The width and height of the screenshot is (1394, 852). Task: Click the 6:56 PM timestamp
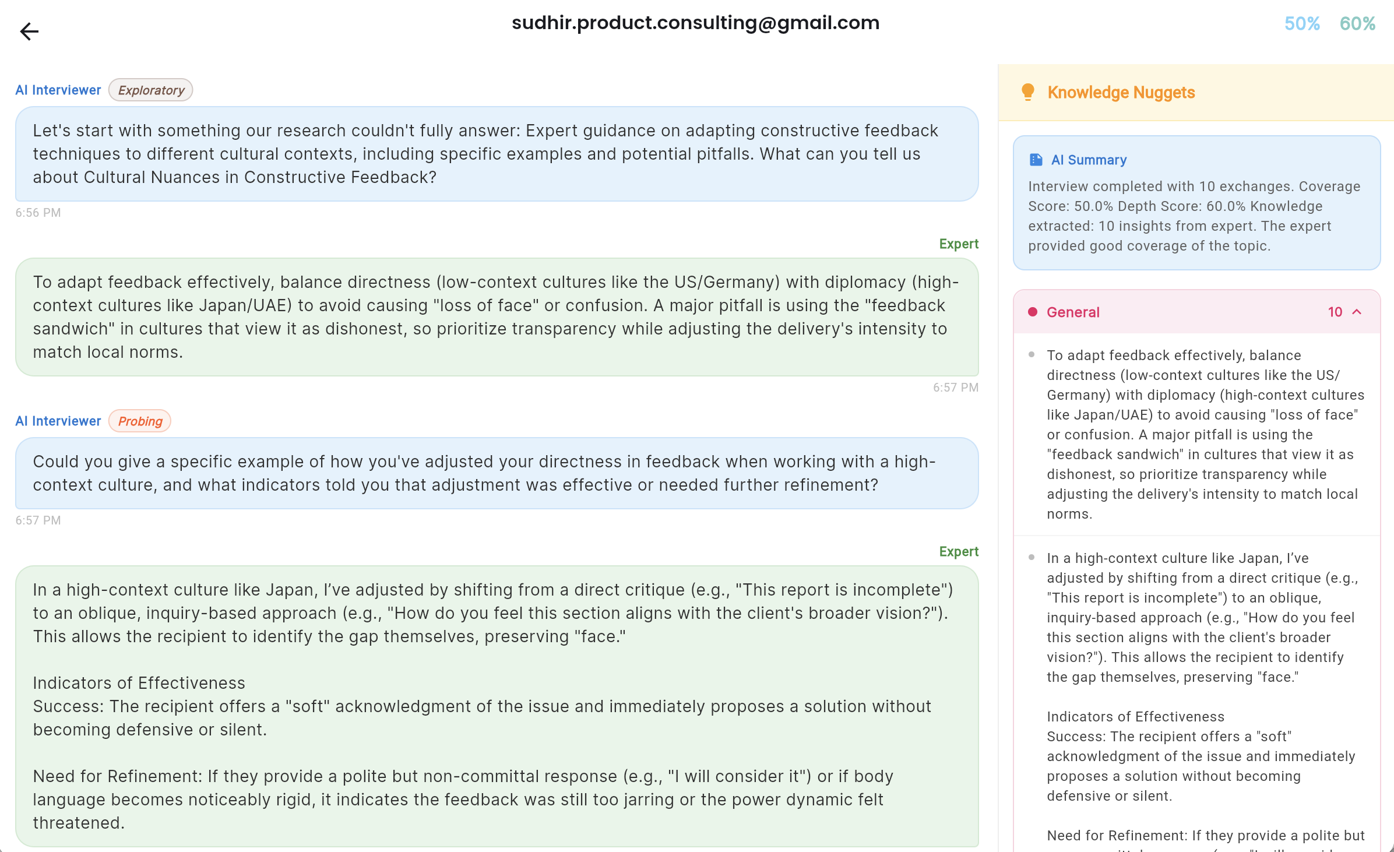[37, 212]
